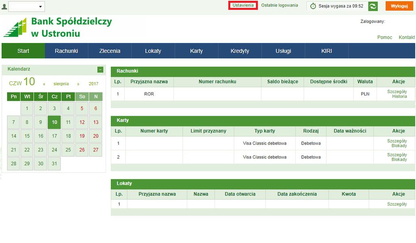Open Szczegóły for card 1

(x=397, y=141)
